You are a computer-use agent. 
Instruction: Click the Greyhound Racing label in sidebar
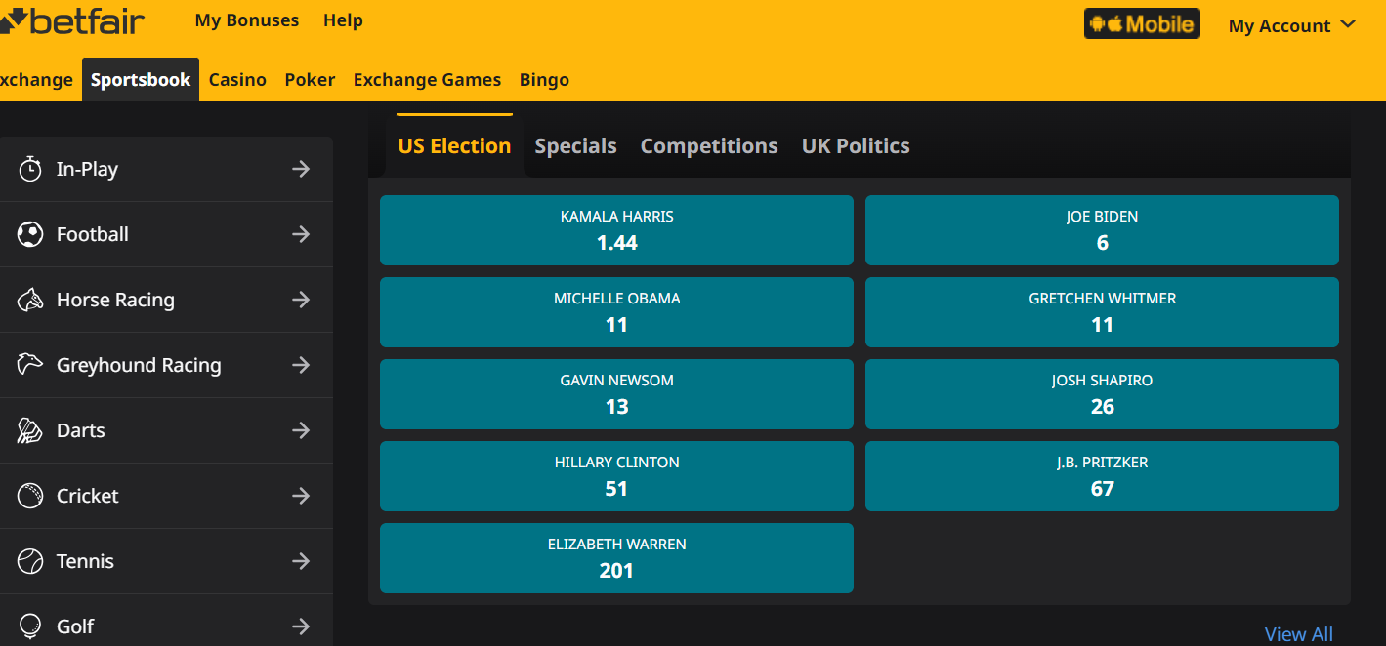tap(139, 365)
